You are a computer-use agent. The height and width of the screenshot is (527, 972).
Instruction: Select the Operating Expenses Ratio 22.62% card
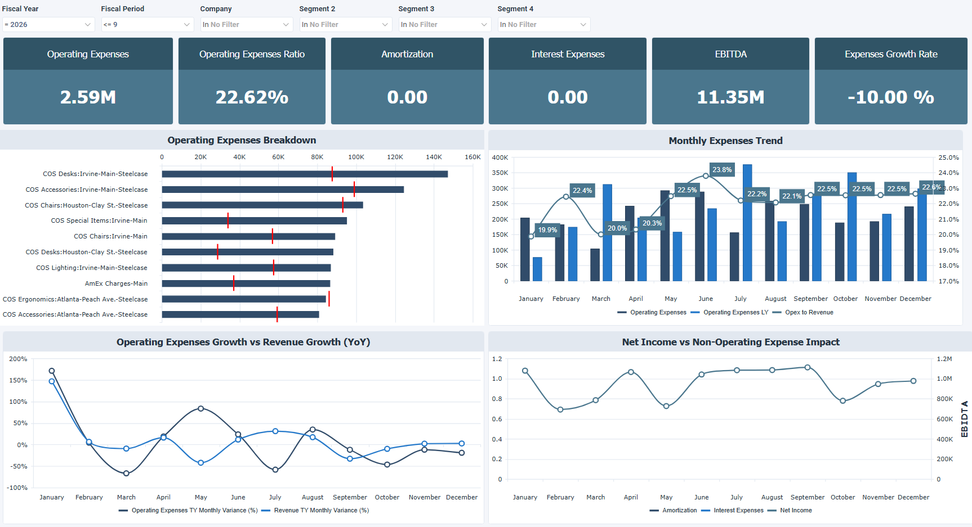point(252,81)
